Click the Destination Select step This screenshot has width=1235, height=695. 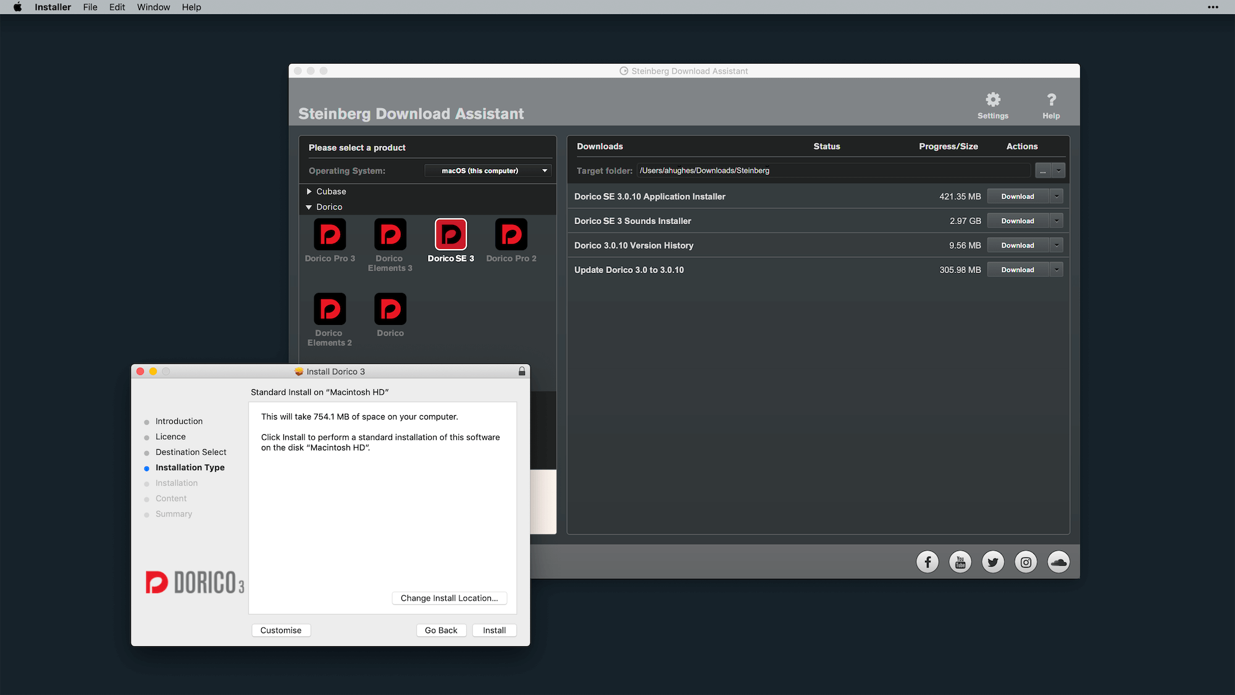click(x=191, y=452)
